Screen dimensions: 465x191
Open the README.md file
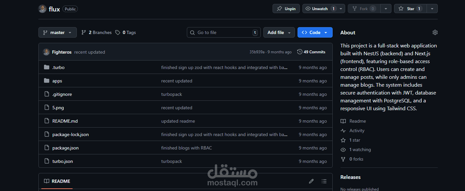[x=65, y=121]
